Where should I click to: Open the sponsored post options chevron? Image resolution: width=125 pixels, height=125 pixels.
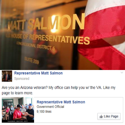[122, 72]
